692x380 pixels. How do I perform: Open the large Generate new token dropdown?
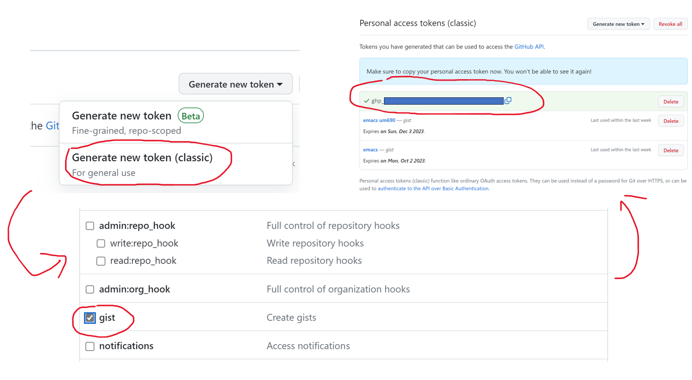coord(235,84)
